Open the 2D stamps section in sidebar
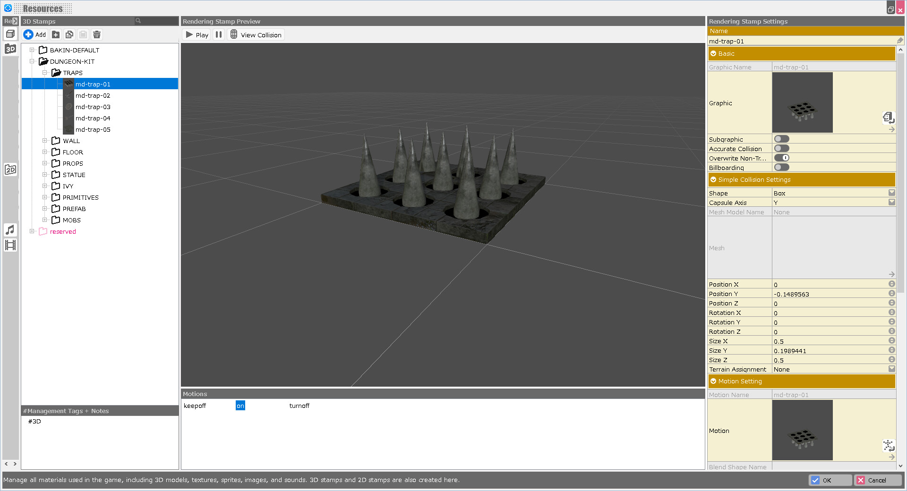This screenshot has width=907, height=491. [x=10, y=169]
